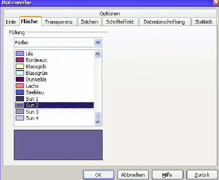Select the Lila color entry

[55, 54]
